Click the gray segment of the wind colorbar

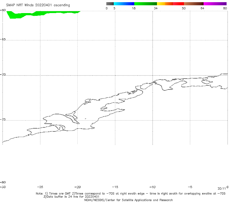coord(110,4)
